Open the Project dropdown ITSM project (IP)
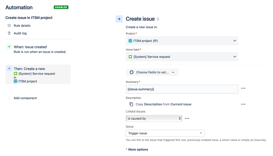This screenshot has height=156, width=273. [x=182, y=41]
